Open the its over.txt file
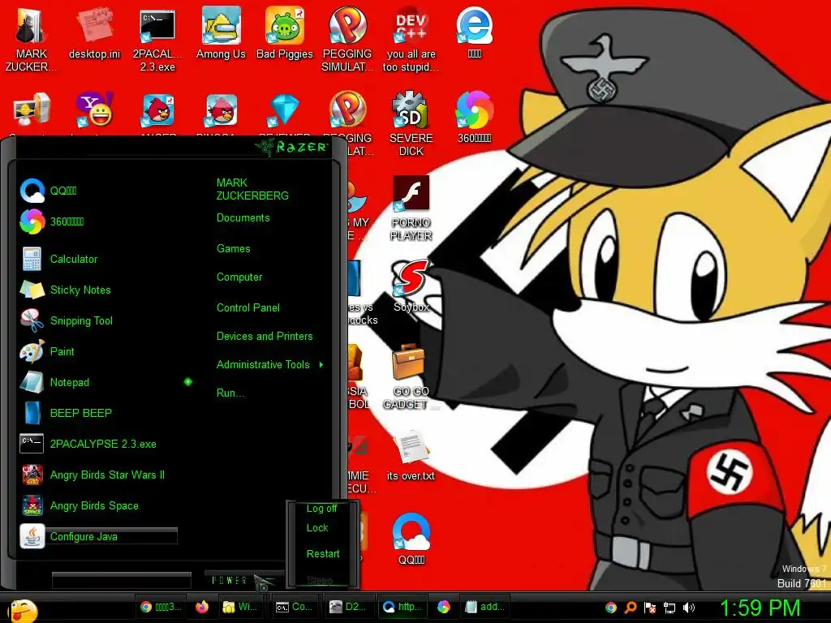831x623 pixels. tap(411, 456)
